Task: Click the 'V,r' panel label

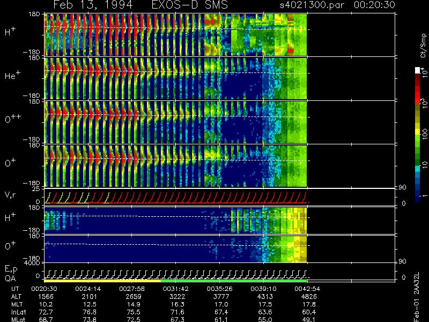Action: pyautogui.click(x=10, y=195)
